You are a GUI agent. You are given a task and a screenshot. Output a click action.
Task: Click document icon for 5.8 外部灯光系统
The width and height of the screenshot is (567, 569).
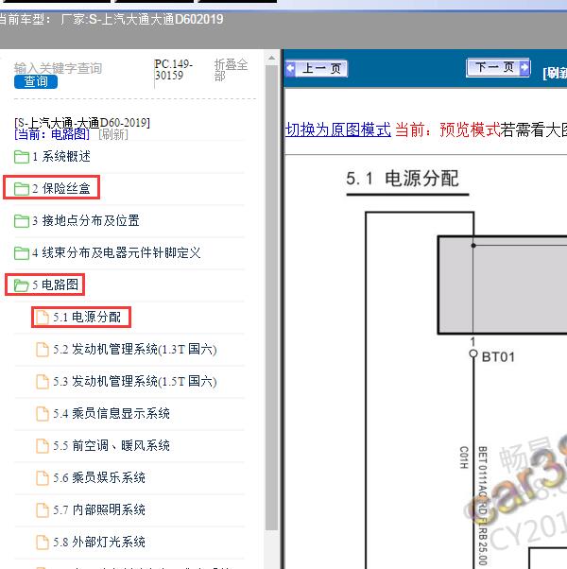[x=43, y=543]
